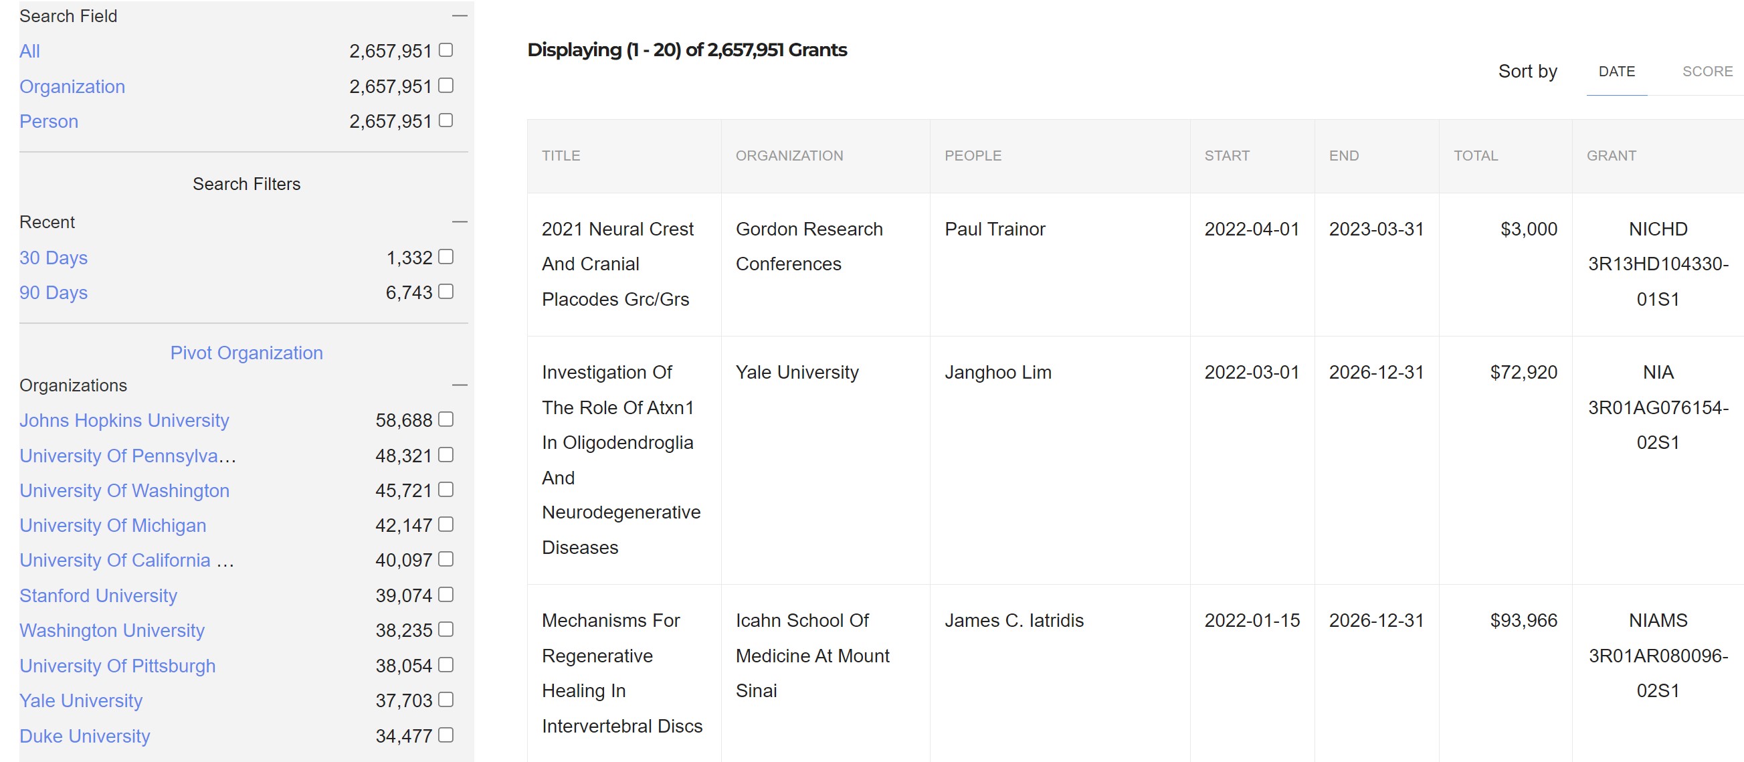Viewport: 1744px width, 762px height.
Task: Filter by the 30 Days link
Action: point(54,258)
